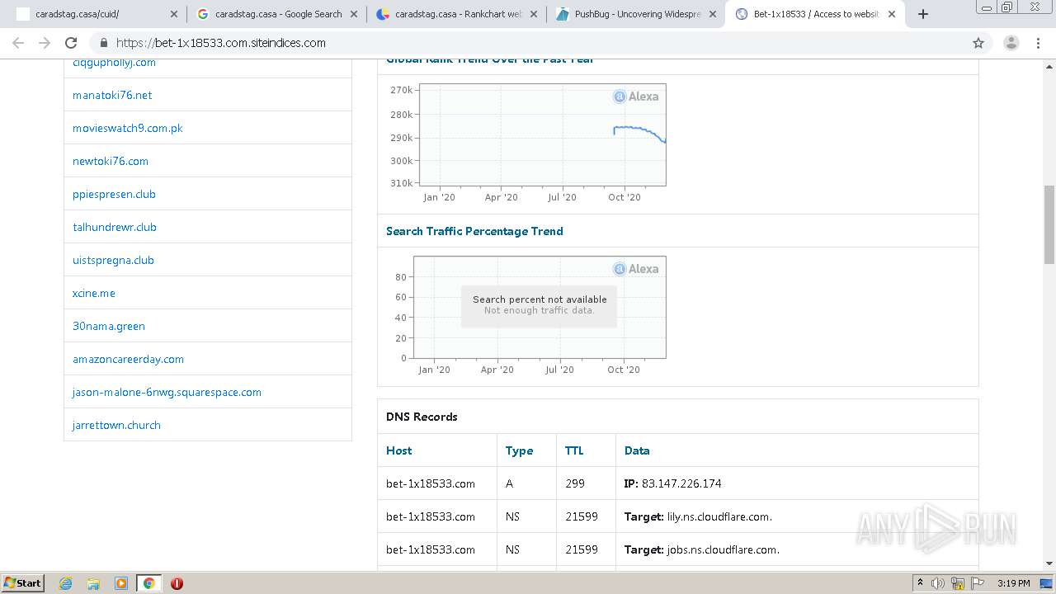Switch to caradstag.casa Rankchart tab
This screenshot has width=1056, height=594.
(456, 14)
